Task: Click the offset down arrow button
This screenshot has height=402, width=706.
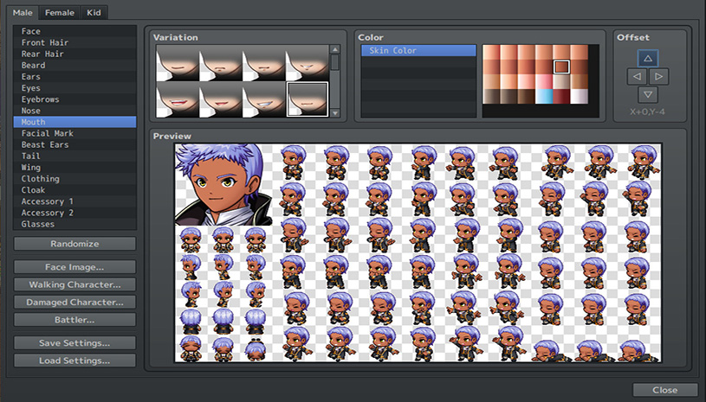Action: point(647,94)
